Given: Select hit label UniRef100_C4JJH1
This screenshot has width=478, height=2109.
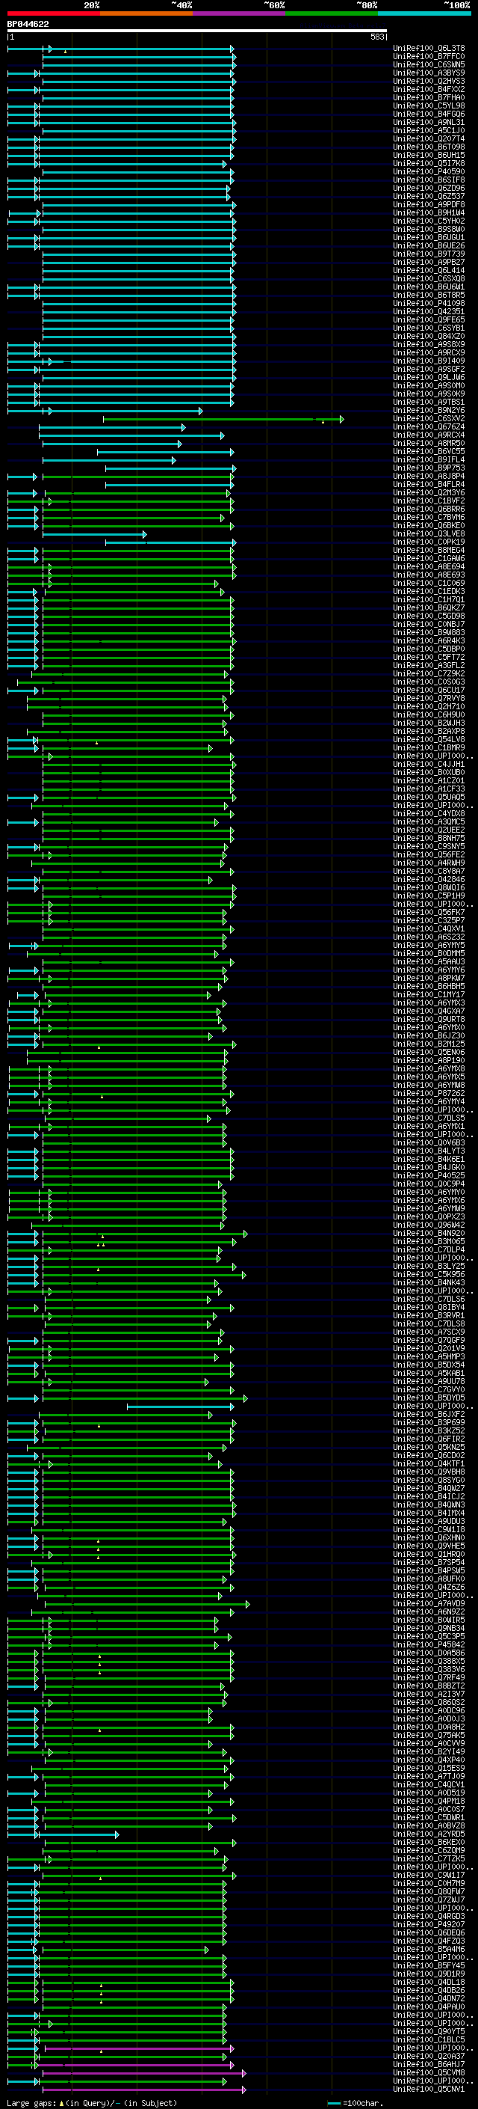Looking at the screenshot, I should click(x=429, y=764).
